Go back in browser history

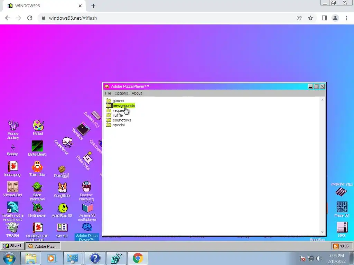point(8,18)
